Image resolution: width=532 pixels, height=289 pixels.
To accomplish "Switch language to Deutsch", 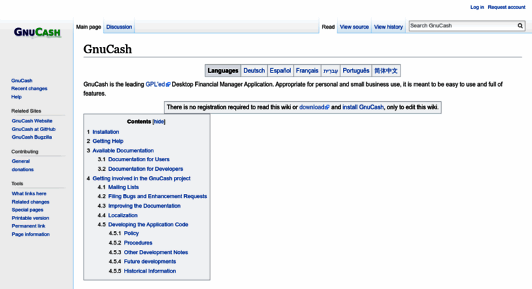I will pos(254,71).
